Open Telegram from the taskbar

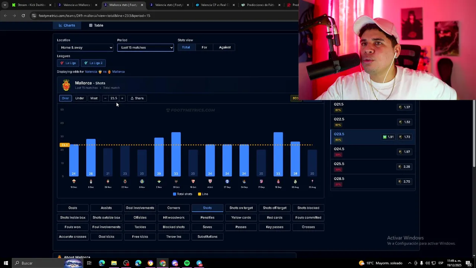[x=199, y=263]
